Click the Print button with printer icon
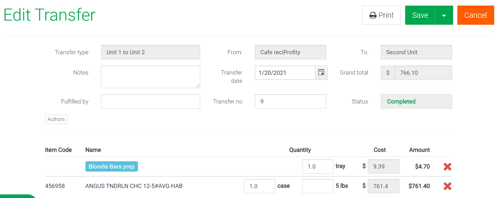Viewport: 497px width, 198px height. [x=381, y=15]
